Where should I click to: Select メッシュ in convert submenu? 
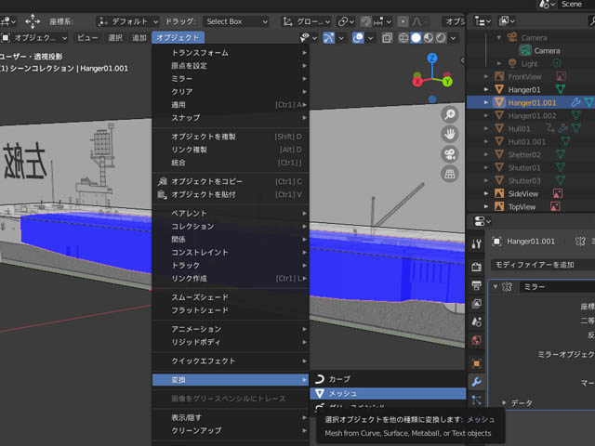point(388,394)
